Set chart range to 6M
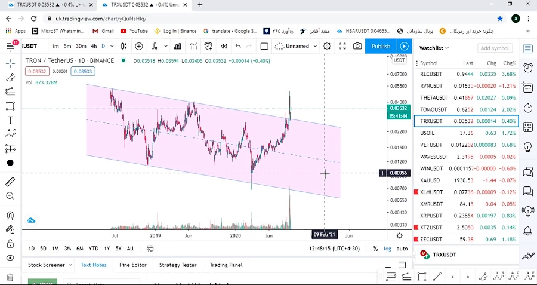The image size is (537, 285). [80, 249]
